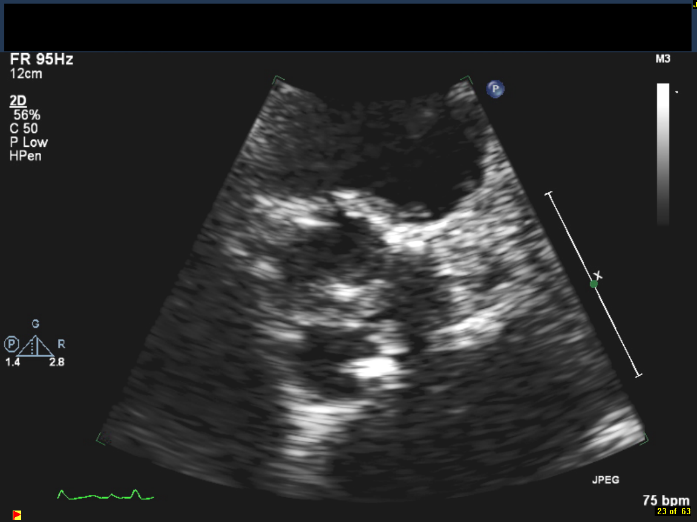Click the X marker beside focus dot
This screenshot has height=522, width=697.
point(598,276)
